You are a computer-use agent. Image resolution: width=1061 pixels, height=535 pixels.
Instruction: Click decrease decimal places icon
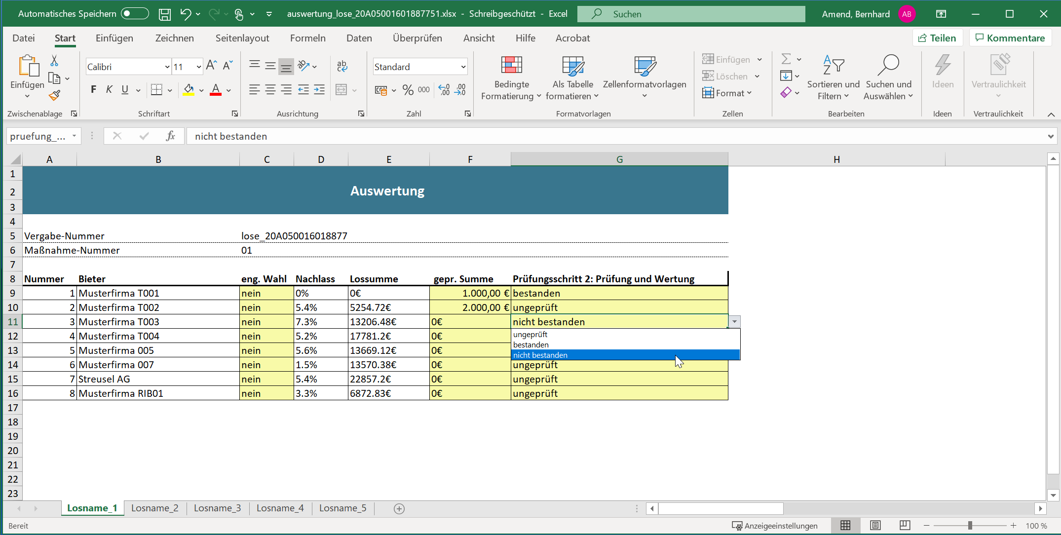tap(460, 90)
